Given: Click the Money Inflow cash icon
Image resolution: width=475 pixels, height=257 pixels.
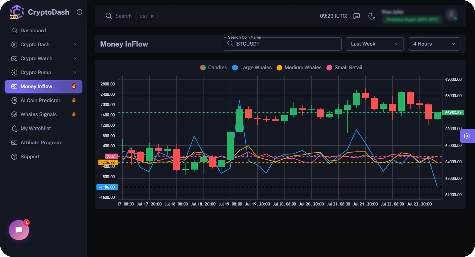Looking at the screenshot, I should [x=14, y=87].
